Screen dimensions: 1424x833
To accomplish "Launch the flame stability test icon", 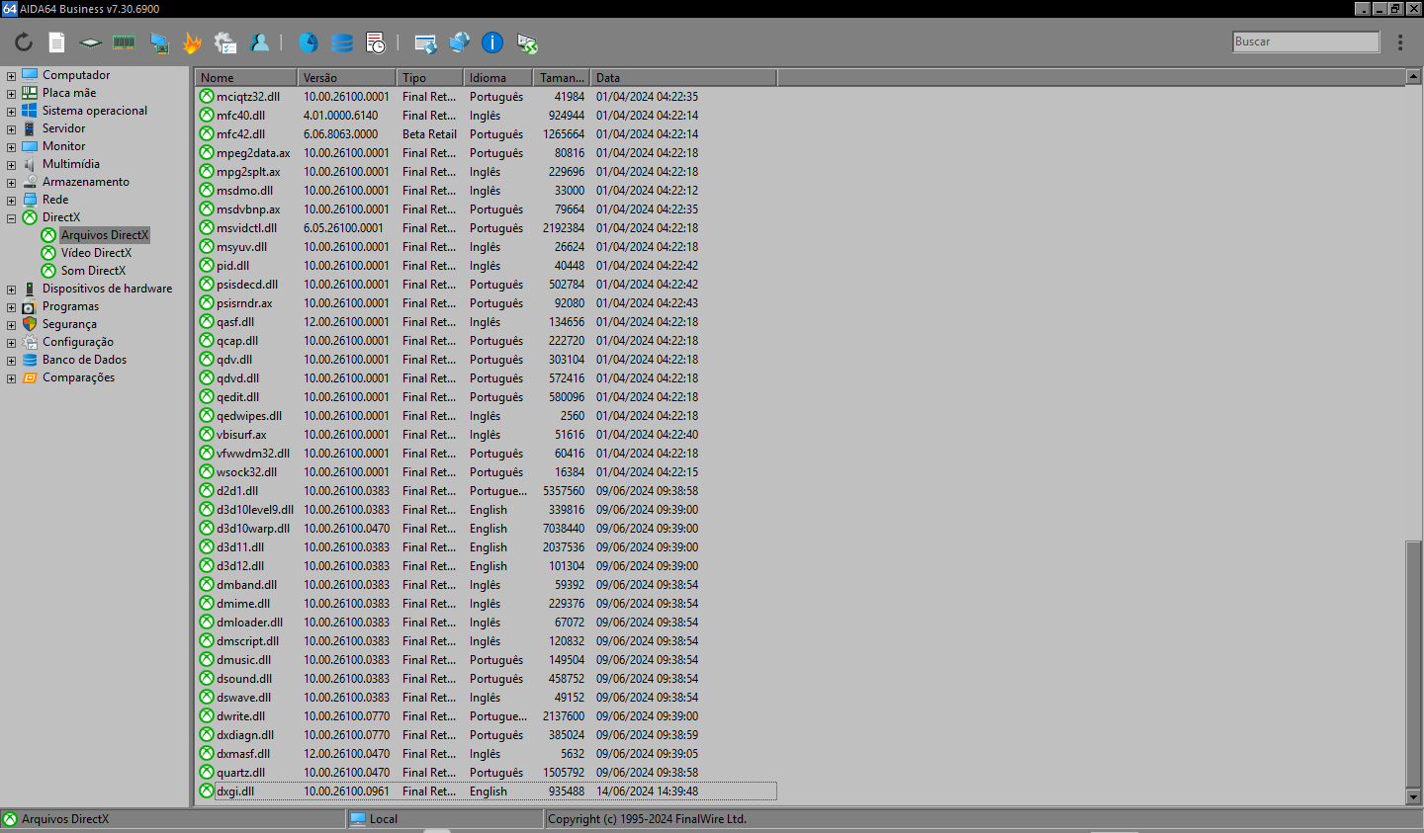I will point(192,42).
